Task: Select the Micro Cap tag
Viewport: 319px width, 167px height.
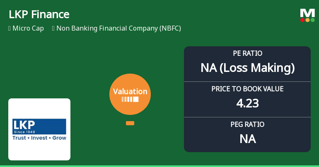Action: coord(29,29)
